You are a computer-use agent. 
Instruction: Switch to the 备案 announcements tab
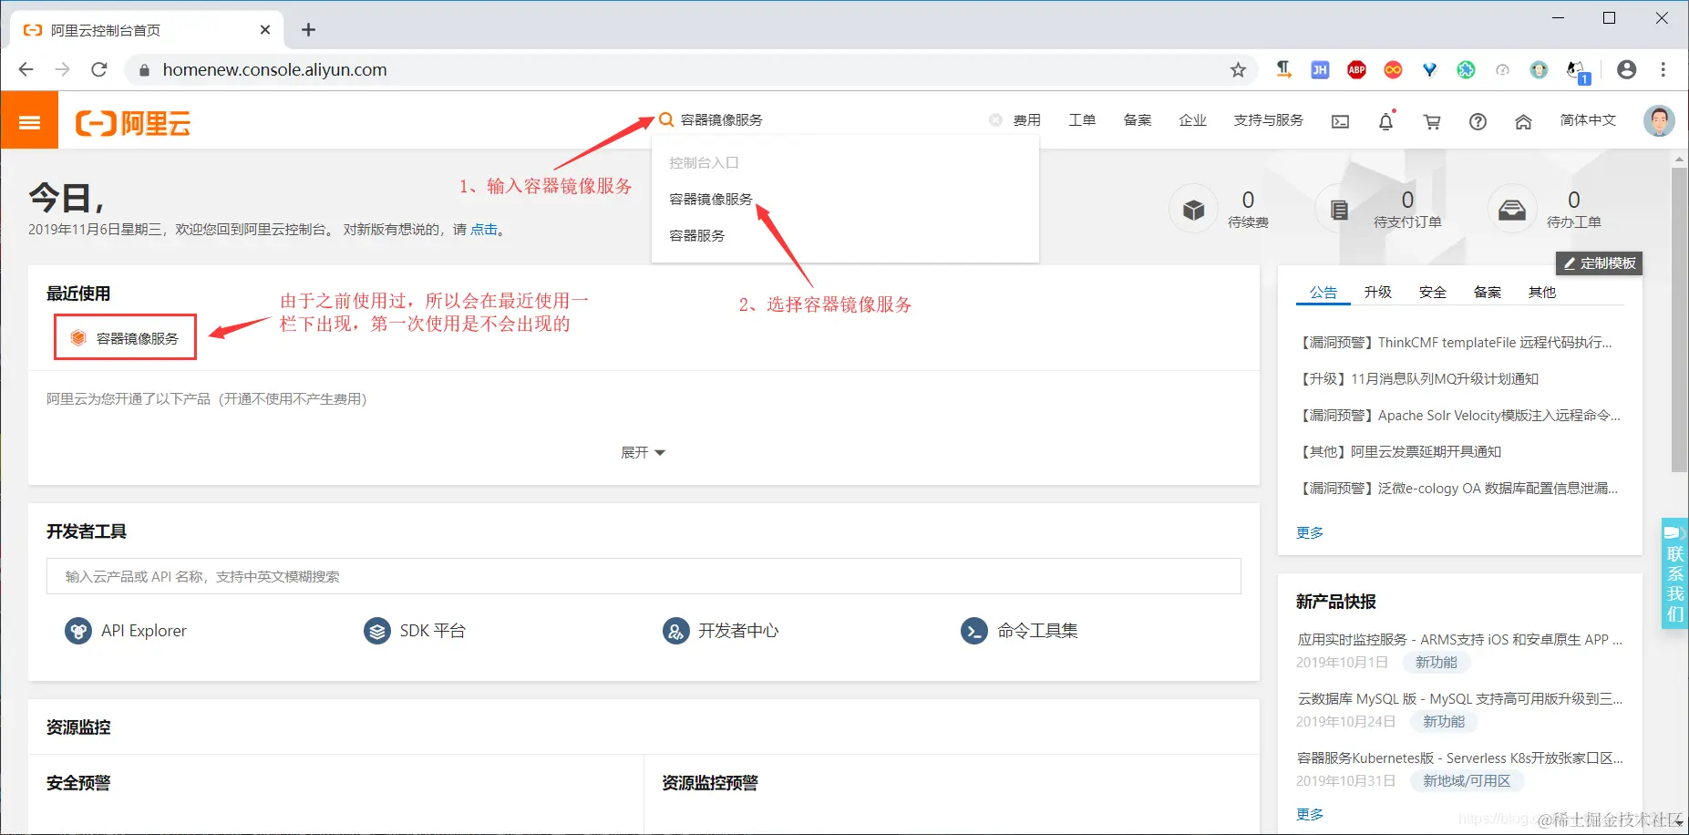[x=1488, y=292]
